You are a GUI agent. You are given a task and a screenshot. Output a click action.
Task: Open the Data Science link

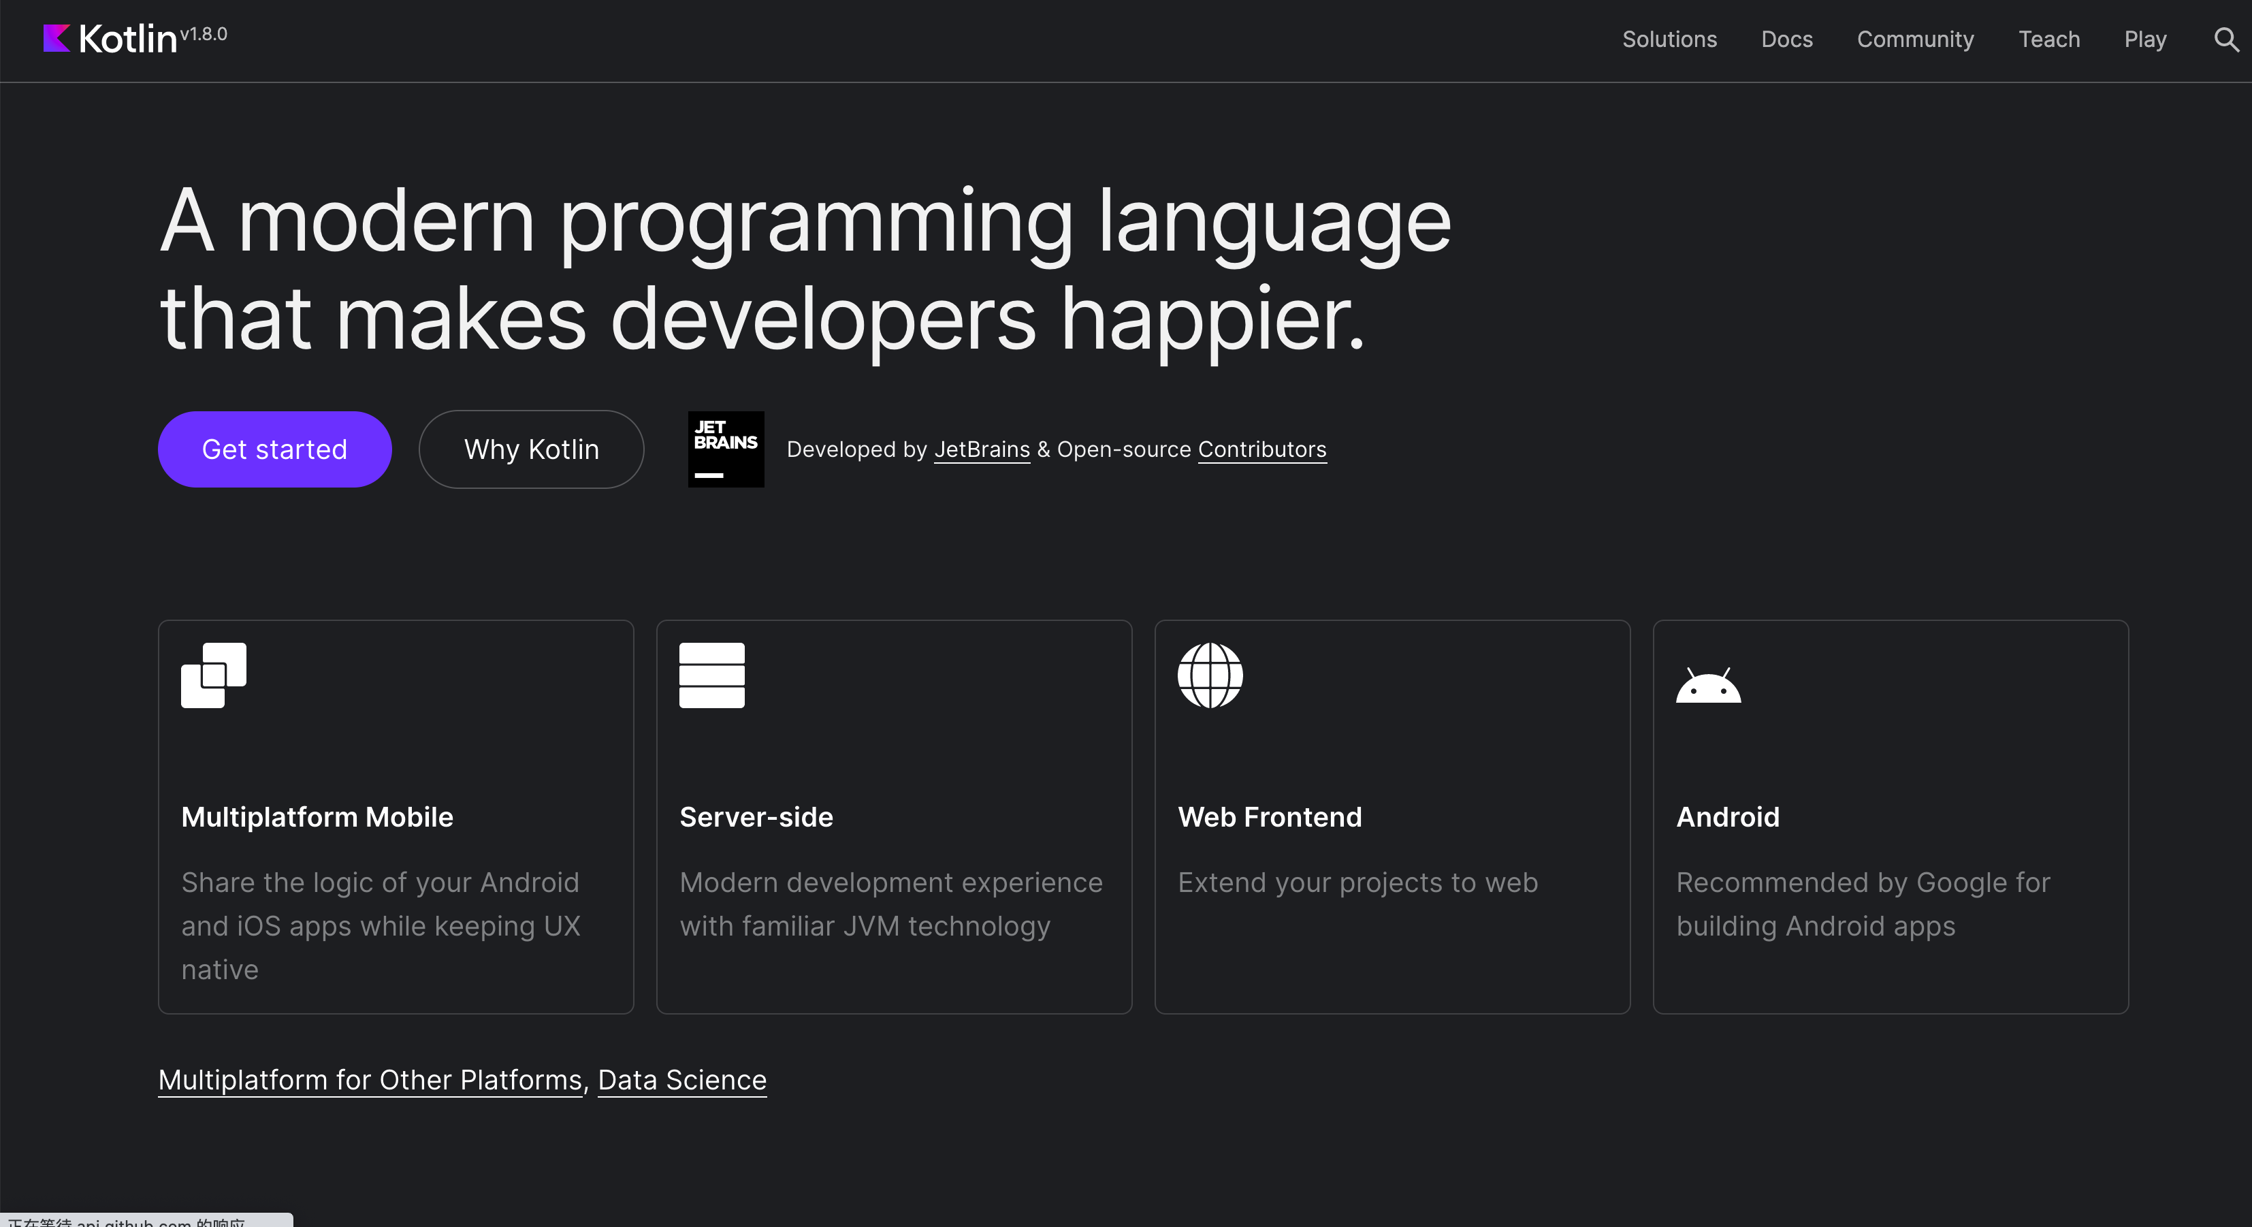pyautogui.click(x=682, y=1080)
